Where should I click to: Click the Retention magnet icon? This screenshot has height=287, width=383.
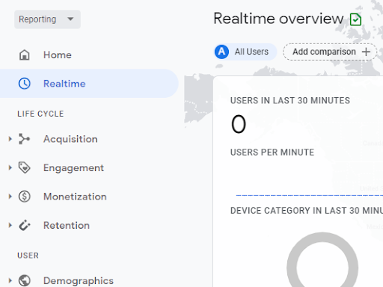point(25,225)
